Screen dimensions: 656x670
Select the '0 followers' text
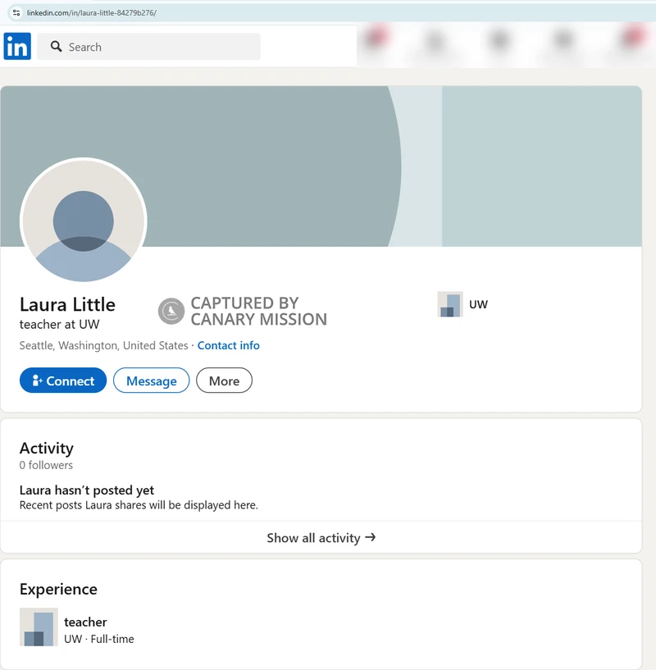[x=46, y=465]
